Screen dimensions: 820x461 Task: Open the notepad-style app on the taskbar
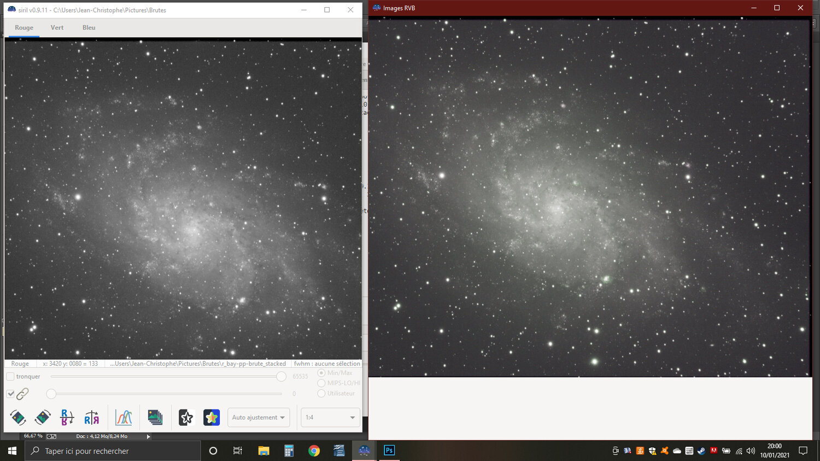[x=339, y=451]
